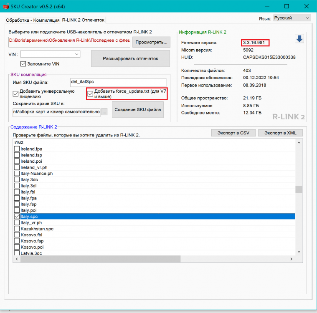Close the SKU Creator window

pos(307,6)
